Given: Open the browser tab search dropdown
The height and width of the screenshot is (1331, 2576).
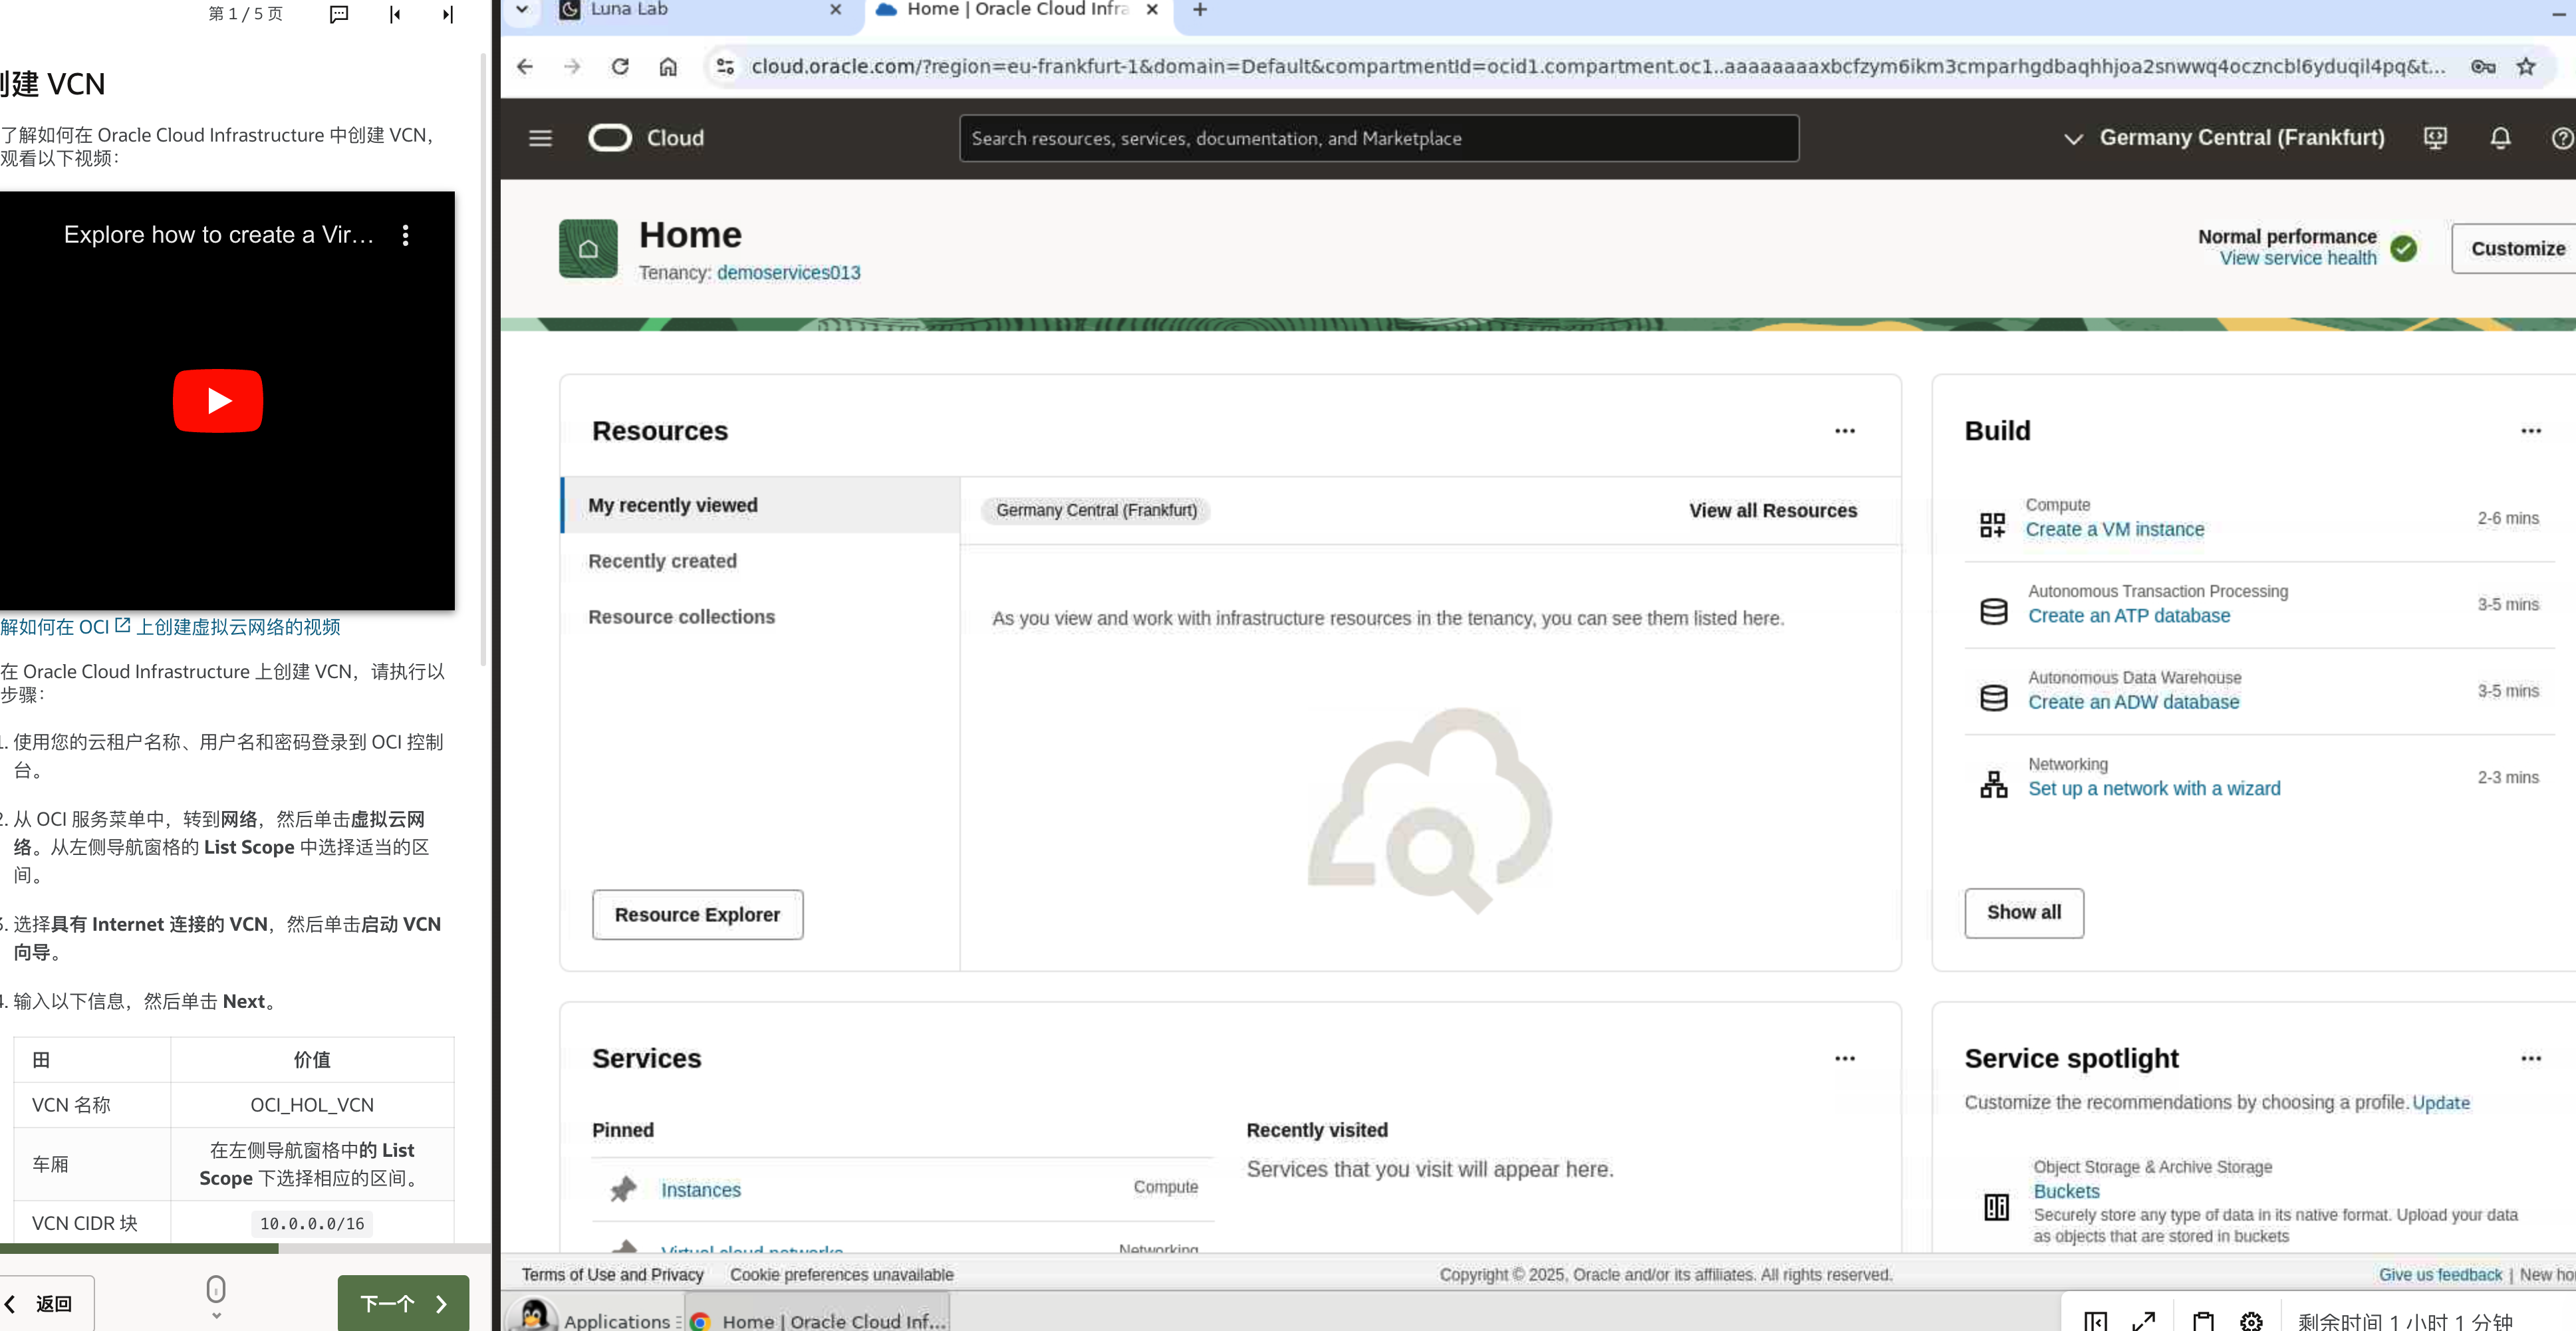Looking at the screenshot, I should click(522, 10).
